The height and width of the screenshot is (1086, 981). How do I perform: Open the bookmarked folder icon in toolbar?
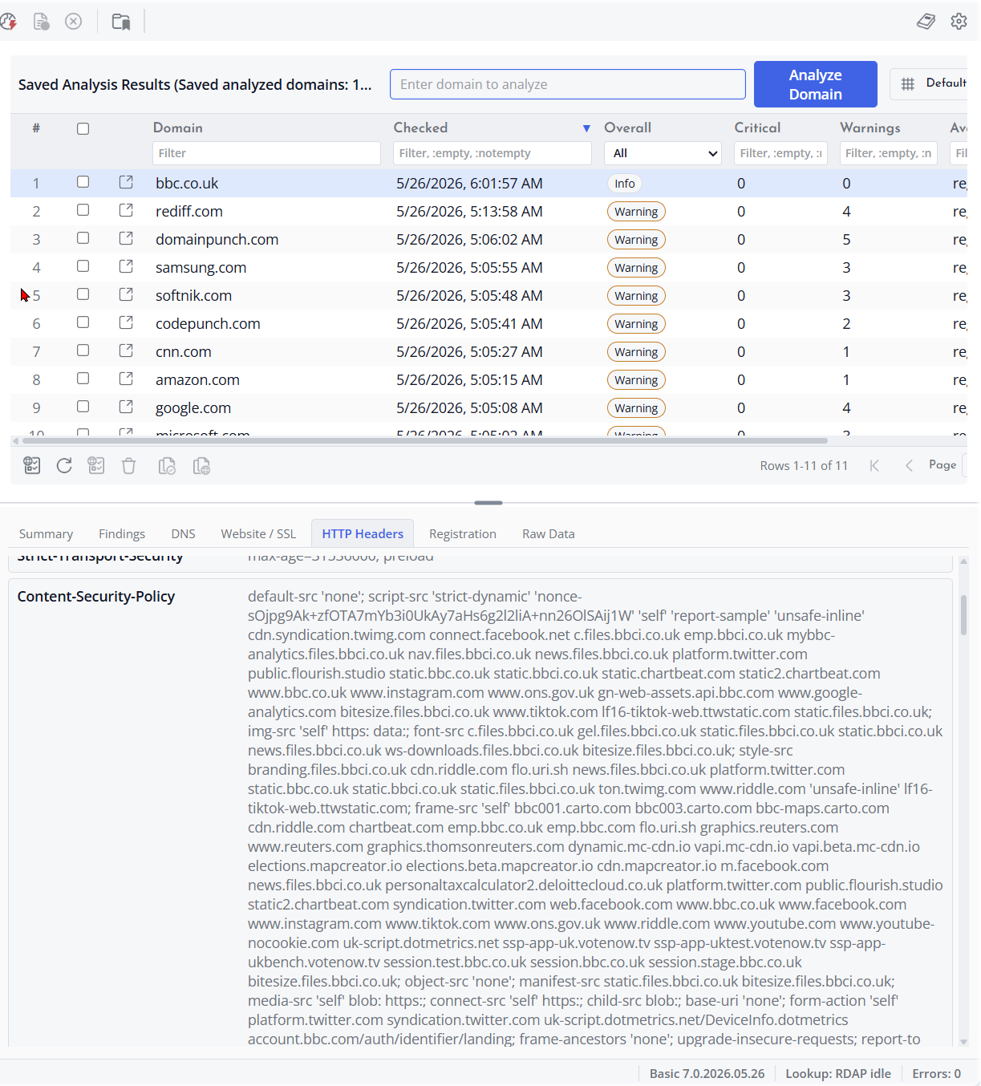coord(121,22)
